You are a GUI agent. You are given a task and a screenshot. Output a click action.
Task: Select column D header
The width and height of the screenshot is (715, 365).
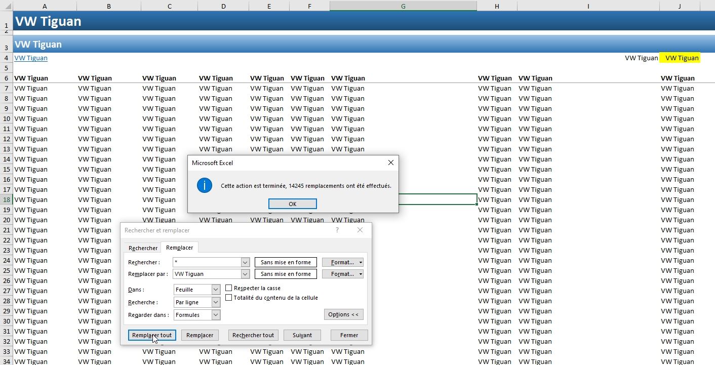point(223,6)
